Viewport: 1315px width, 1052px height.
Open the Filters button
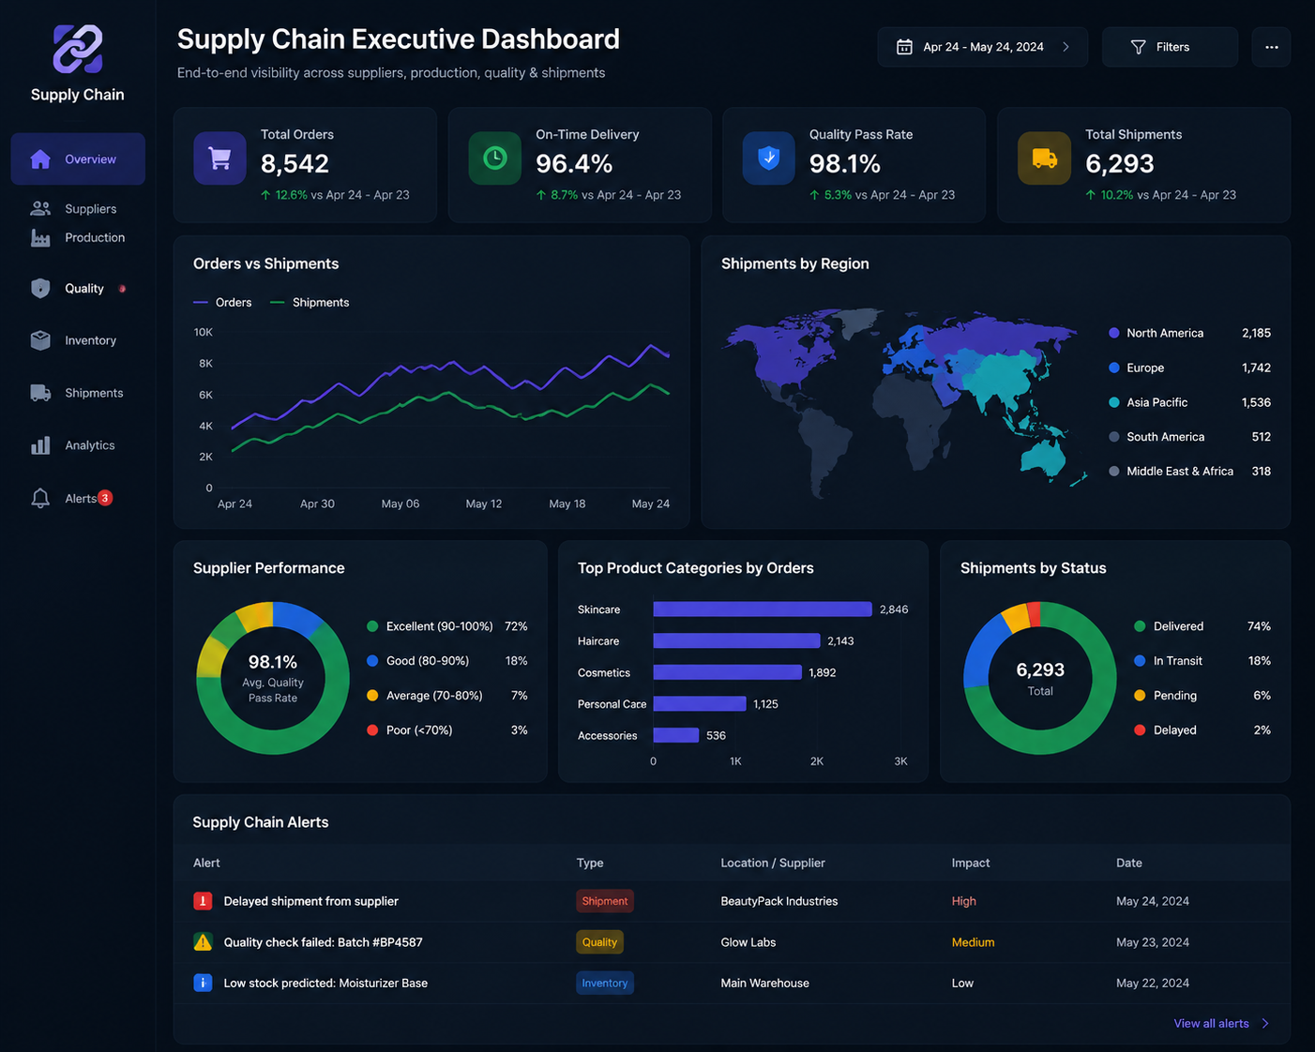point(1170,47)
